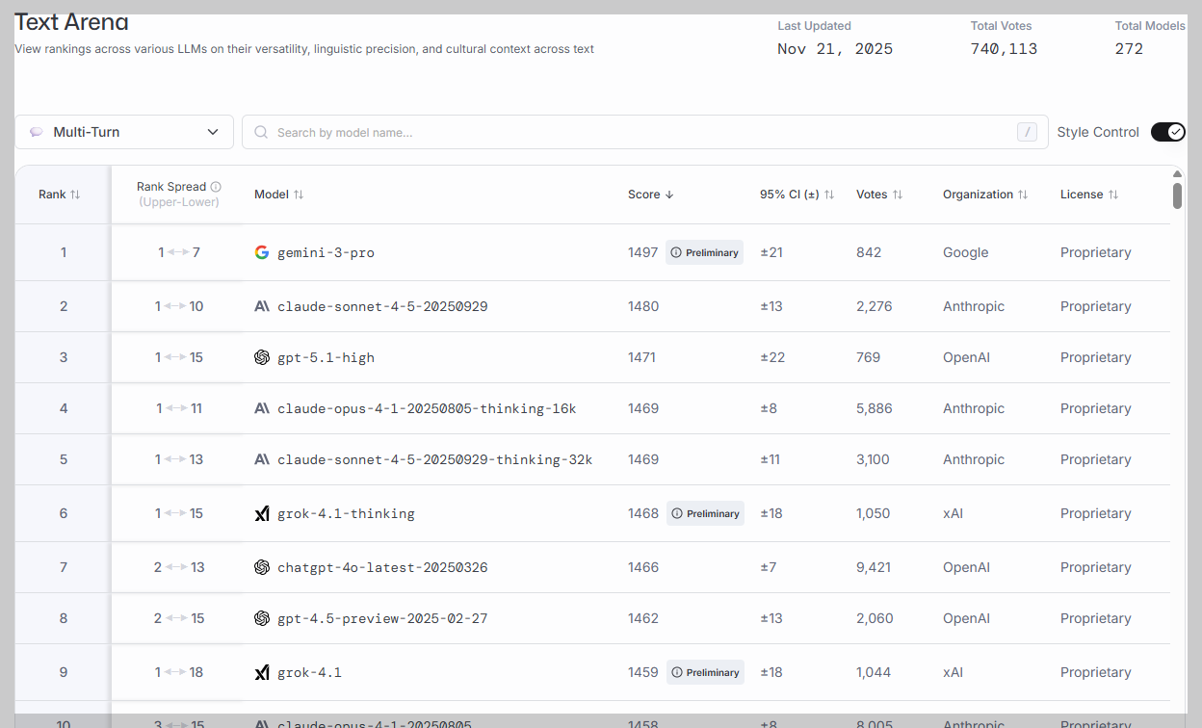The image size is (1202, 728).
Task: Click model name gpt-4.5-preview-2025-02-27
Action: (x=382, y=618)
